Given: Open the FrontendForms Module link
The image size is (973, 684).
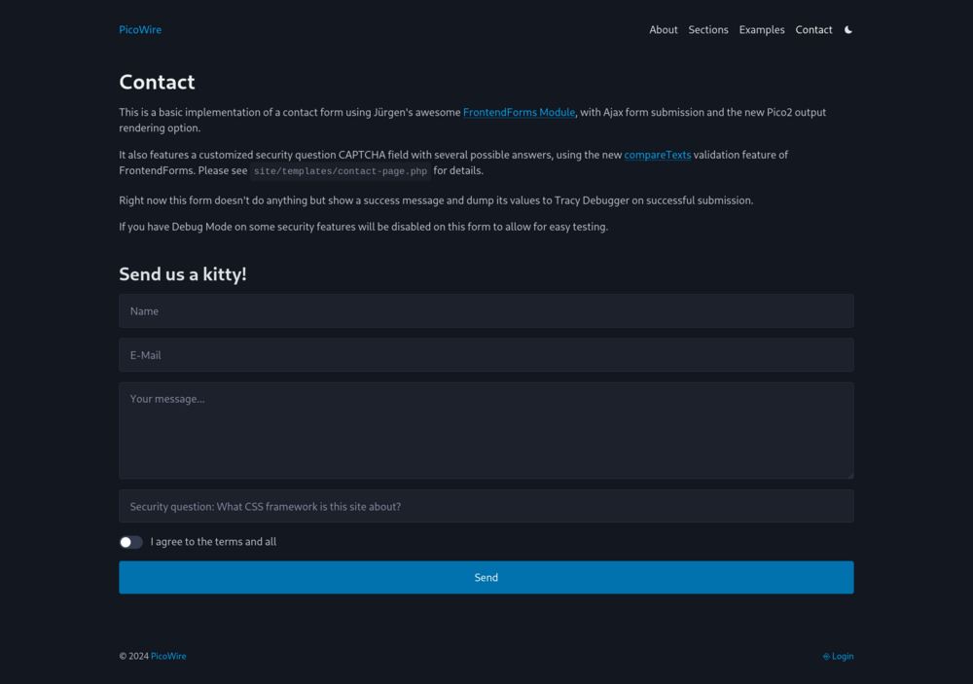Looking at the screenshot, I should pos(519,112).
